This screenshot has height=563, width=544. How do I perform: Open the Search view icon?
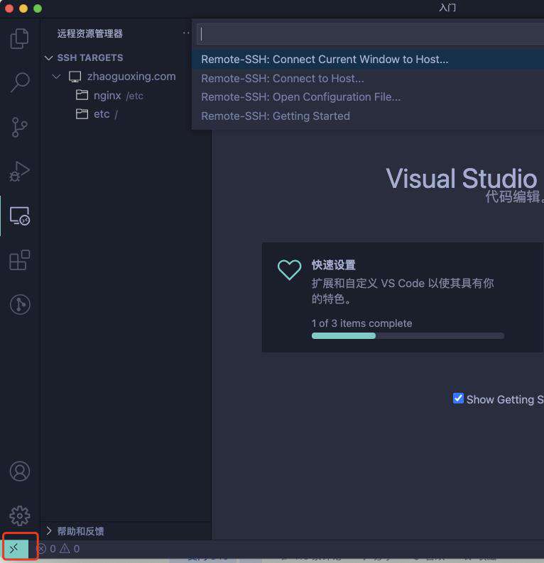click(x=19, y=82)
